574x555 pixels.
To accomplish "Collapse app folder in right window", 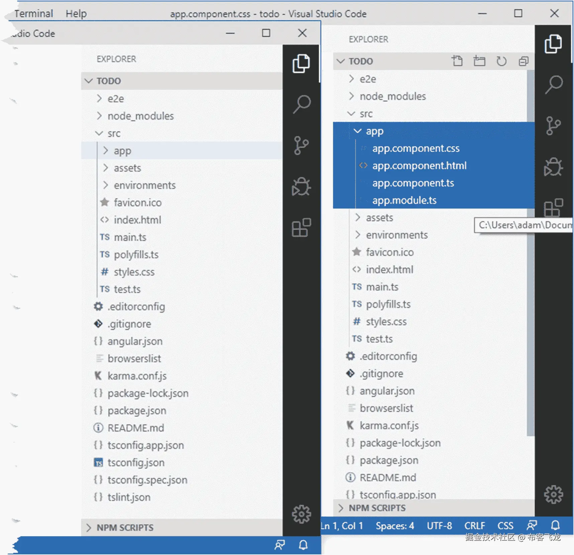I will click(434, 131).
